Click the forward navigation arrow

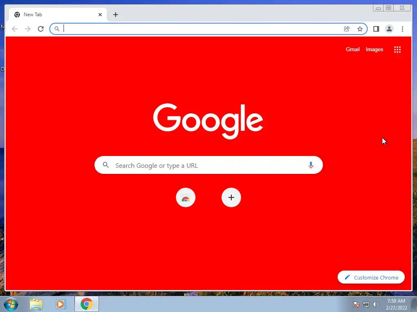(x=28, y=29)
